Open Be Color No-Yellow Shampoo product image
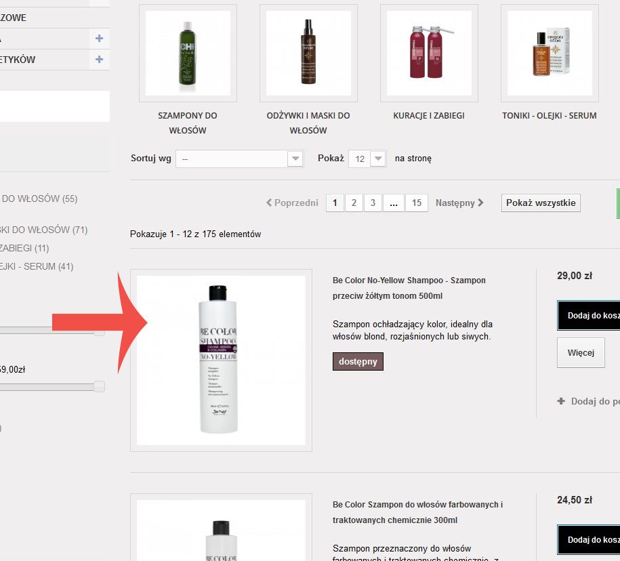 pyautogui.click(x=221, y=360)
